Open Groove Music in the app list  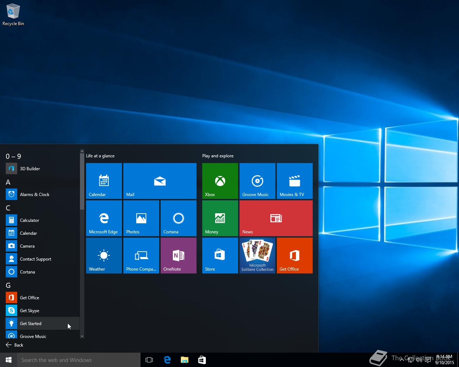coord(42,335)
